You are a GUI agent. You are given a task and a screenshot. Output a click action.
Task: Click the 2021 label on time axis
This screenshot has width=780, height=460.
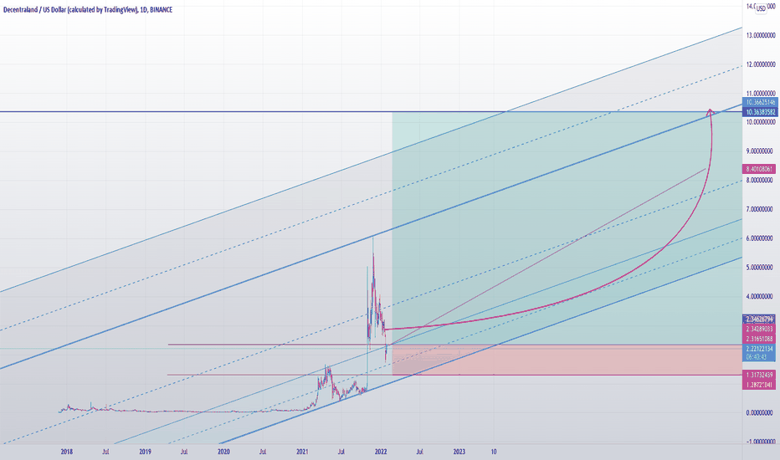tap(302, 452)
